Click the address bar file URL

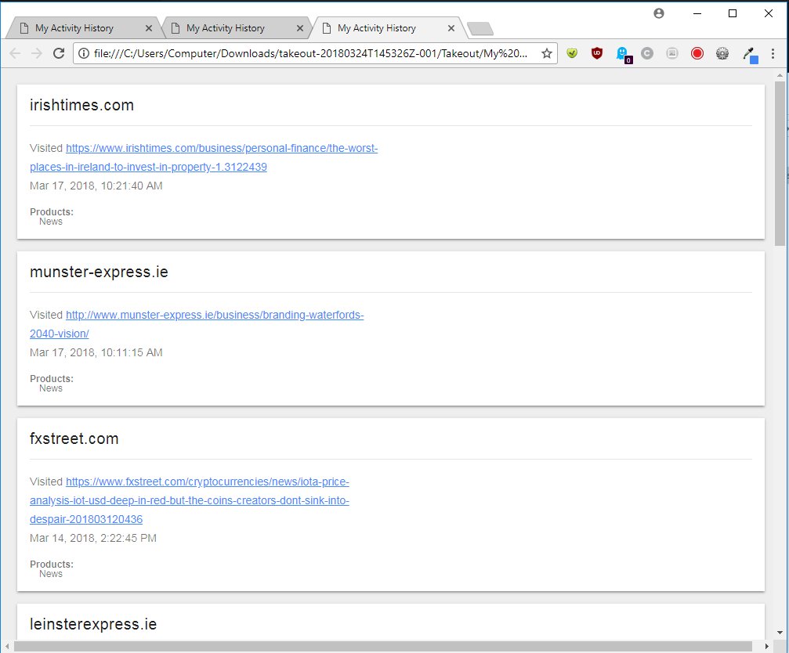tap(310, 53)
